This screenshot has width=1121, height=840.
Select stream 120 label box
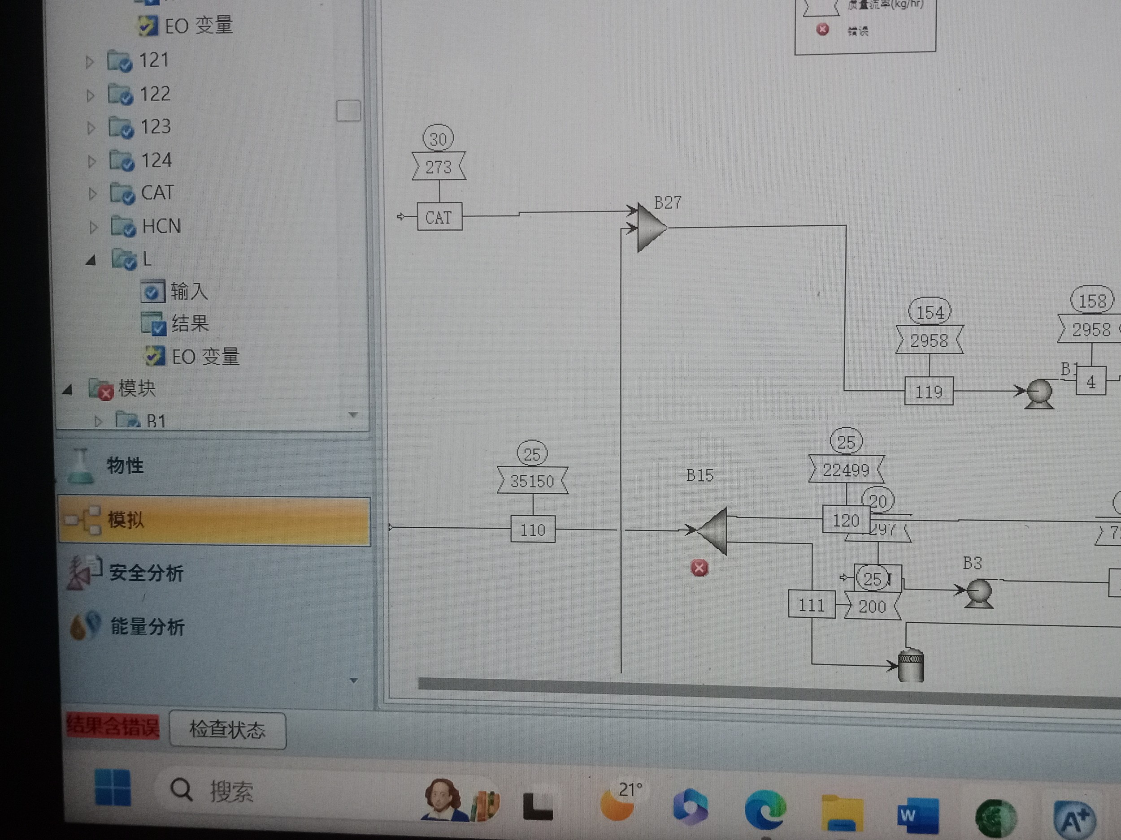pyautogui.click(x=846, y=520)
